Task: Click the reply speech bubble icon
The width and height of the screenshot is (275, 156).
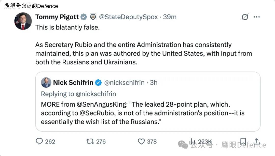Action: point(39,141)
